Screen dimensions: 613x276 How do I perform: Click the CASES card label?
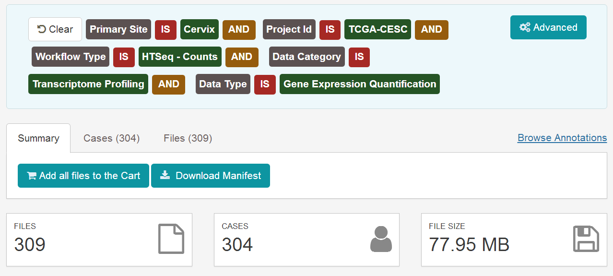[x=235, y=226]
